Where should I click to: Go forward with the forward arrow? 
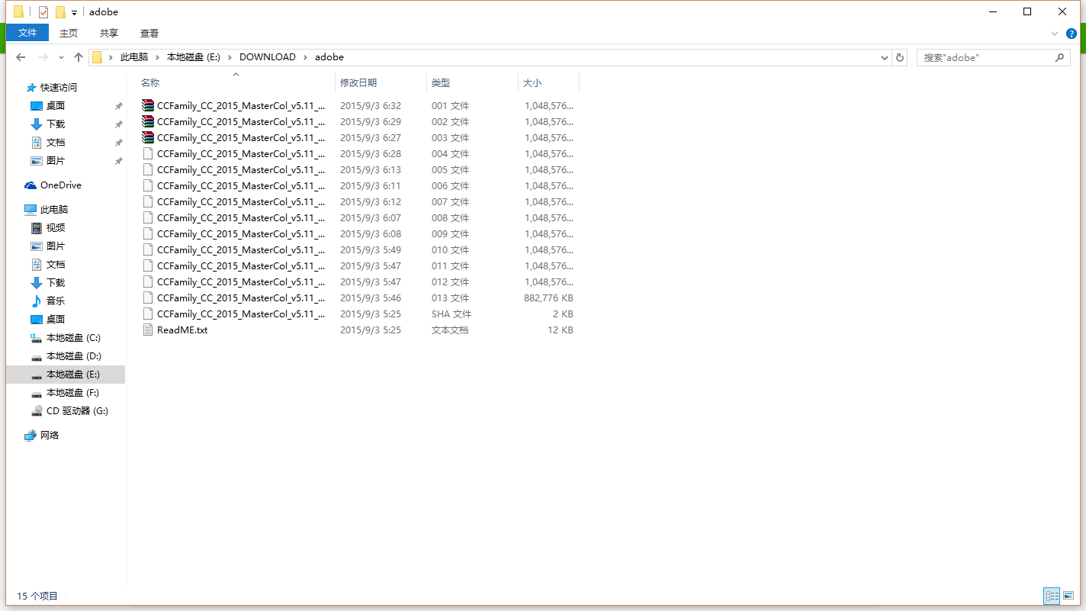click(x=43, y=57)
